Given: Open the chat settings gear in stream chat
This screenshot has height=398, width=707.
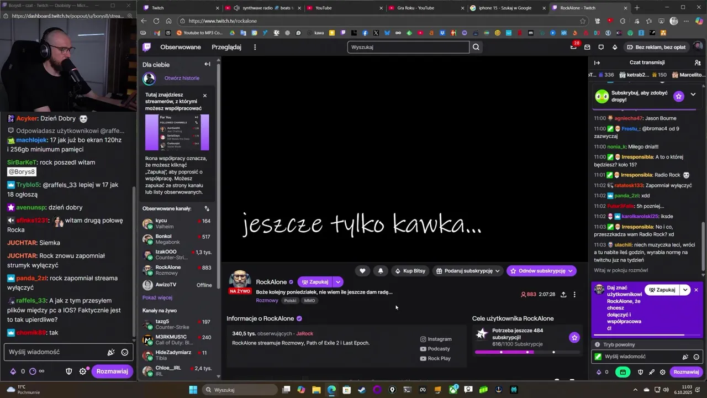Looking at the screenshot, I should point(663,372).
